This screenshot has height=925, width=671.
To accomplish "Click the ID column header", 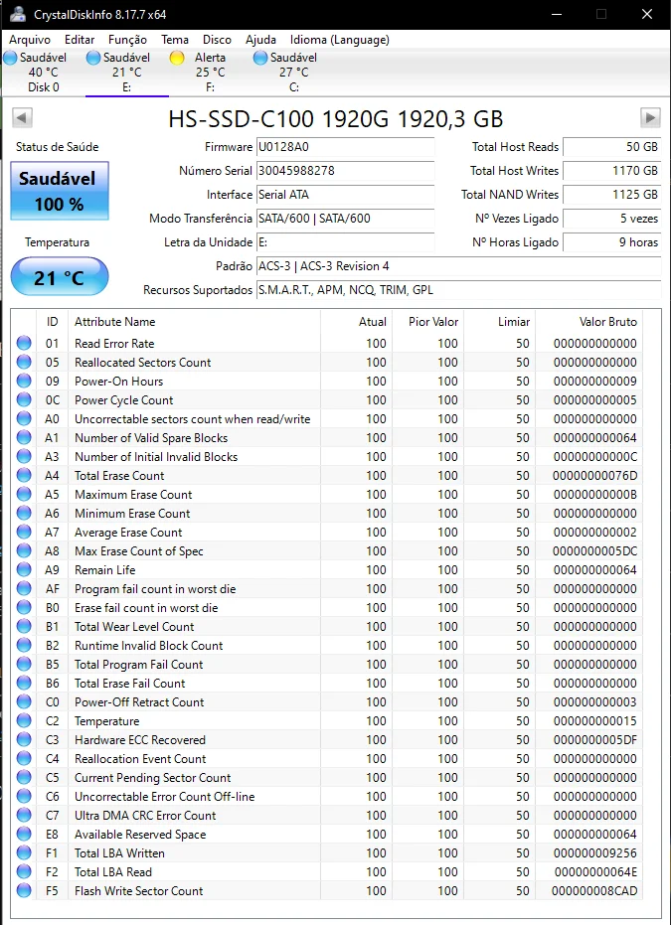I will 52,322.
